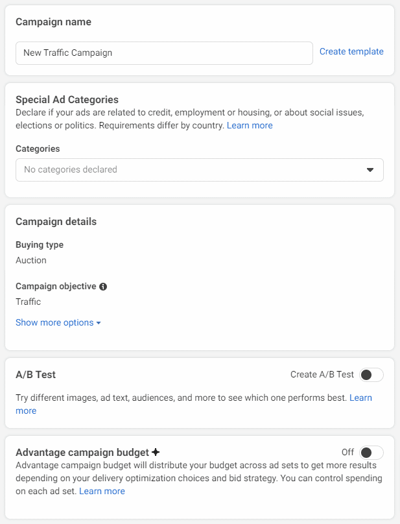Click the Campaign objective info icon

103,287
